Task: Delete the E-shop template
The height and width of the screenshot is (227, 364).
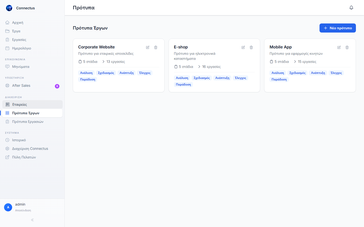Action: pyautogui.click(x=251, y=47)
